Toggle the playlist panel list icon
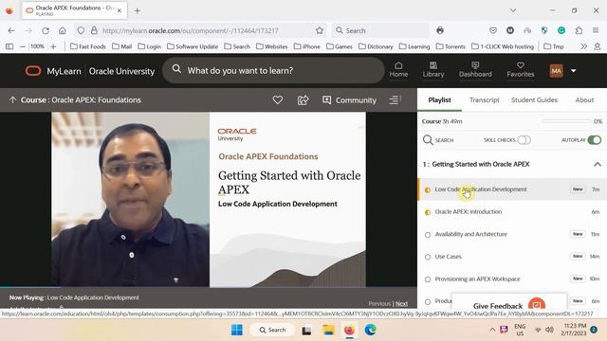 point(395,100)
